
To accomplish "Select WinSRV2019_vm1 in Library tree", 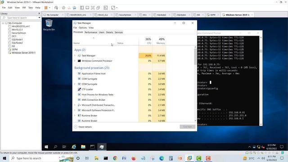I will pos(21,26).
